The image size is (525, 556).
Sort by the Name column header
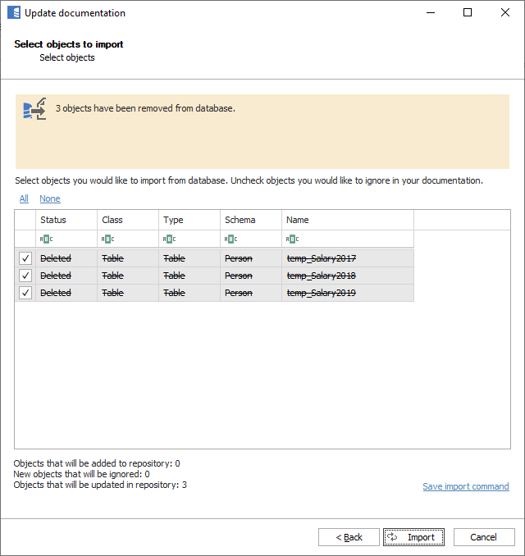347,220
